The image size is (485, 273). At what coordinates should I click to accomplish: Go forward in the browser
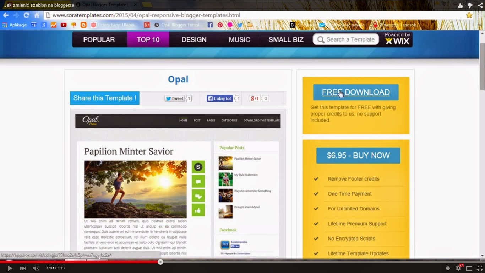tap(16, 15)
